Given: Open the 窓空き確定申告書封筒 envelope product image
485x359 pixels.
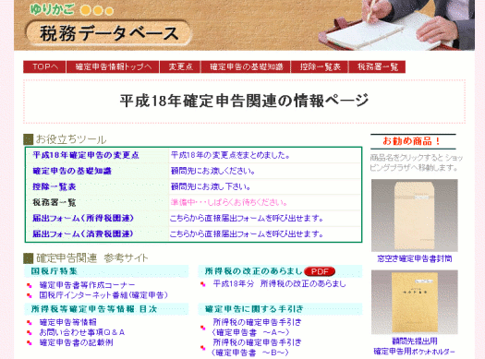Looking at the screenshot, I should pyautogui.click(x=415, y=216).
